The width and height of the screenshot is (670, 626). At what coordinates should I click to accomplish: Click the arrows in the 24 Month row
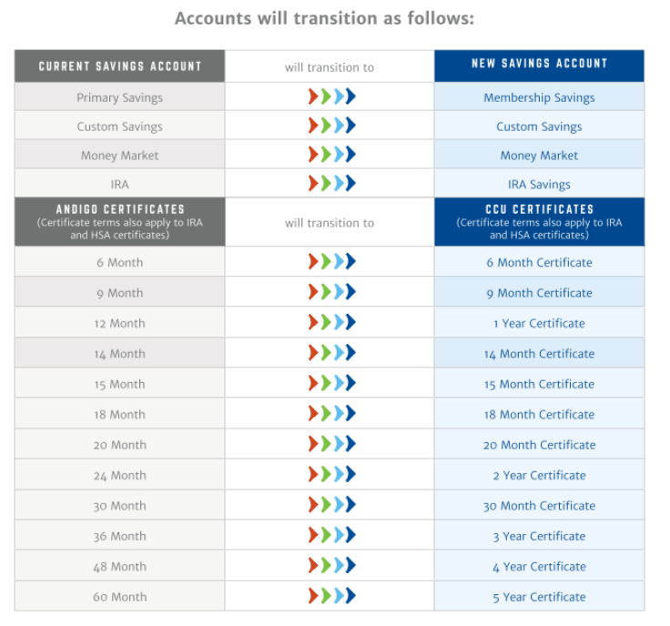(x=332, y=474)
